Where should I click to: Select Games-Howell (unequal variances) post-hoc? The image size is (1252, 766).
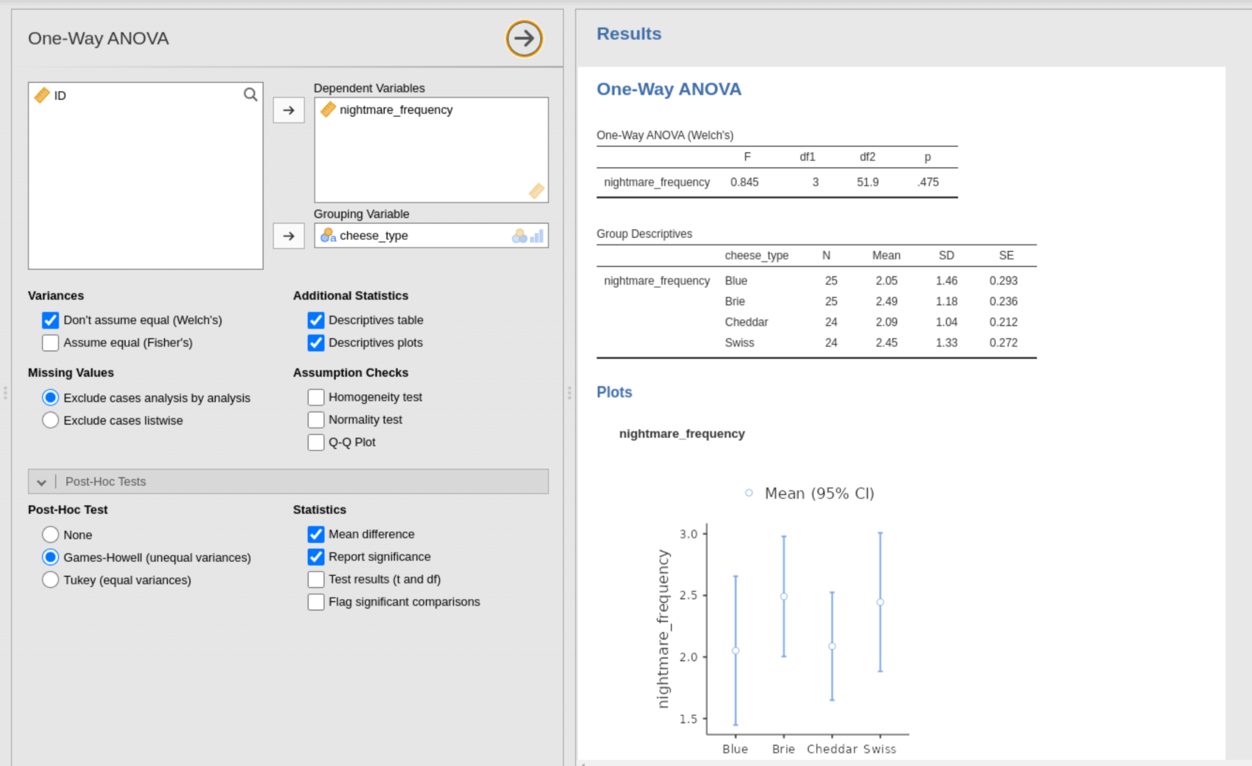click(x=50, y=558)
